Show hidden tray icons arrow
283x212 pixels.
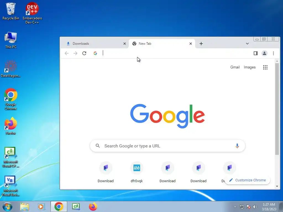(x=235, y=207)
